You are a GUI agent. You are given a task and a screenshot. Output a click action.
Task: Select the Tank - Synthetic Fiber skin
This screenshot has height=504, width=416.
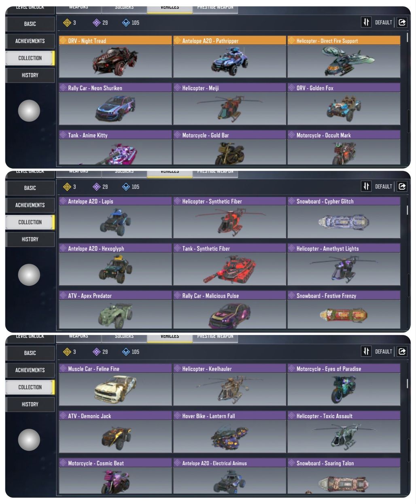coord(229,265)
